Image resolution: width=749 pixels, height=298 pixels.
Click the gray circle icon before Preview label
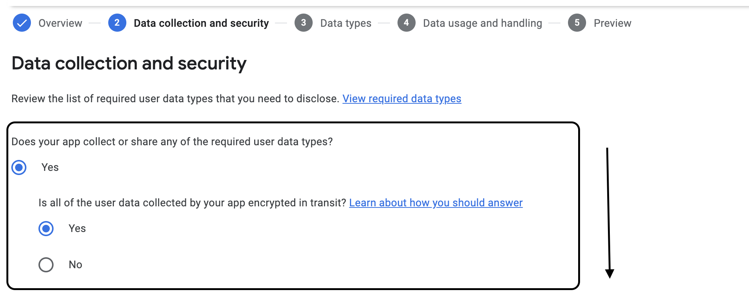pos(577,23)
